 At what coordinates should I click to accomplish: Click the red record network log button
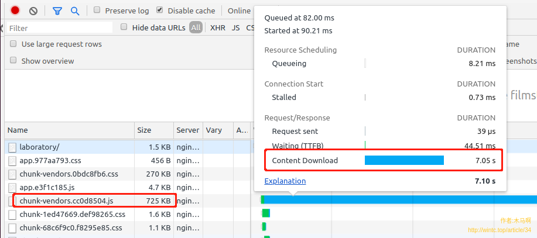tap(15, 11)
